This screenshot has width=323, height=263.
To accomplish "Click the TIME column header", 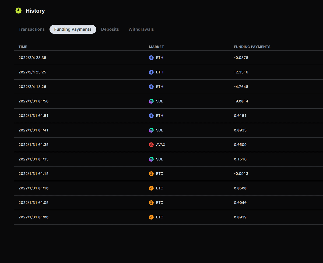I will [x=23, y=47].
